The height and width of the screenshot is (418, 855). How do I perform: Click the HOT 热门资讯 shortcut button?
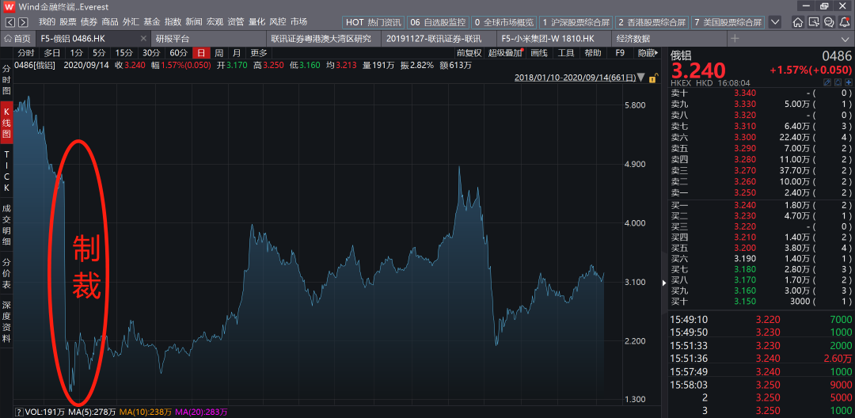[x=374, y=22]
